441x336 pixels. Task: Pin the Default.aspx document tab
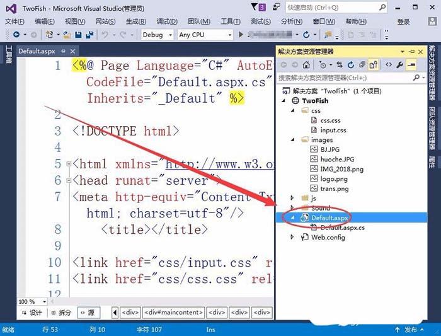click(63, 51)
